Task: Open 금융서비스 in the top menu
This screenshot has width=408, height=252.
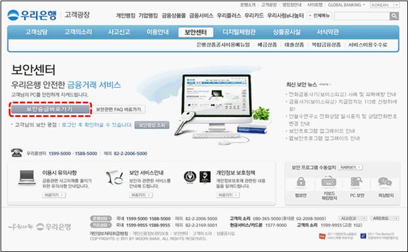Action: point(201,16)
